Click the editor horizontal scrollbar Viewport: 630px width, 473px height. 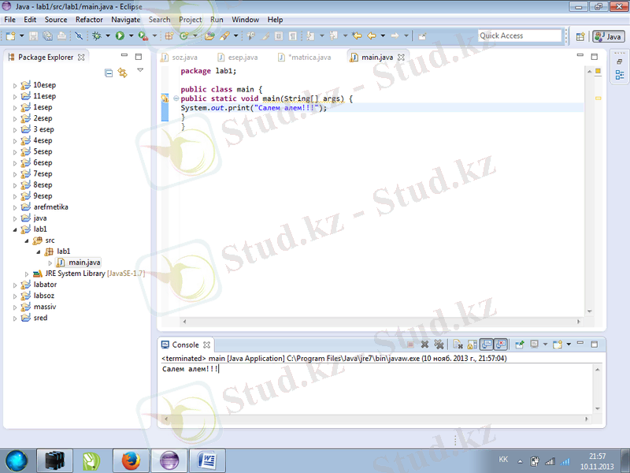click(381, 322)
